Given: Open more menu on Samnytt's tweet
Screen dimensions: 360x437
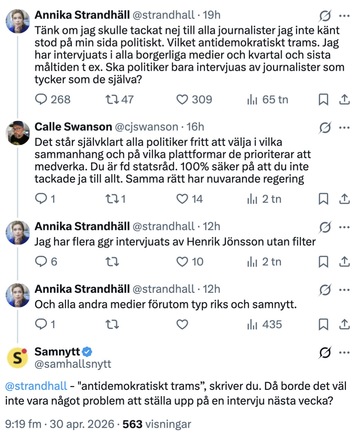Looking at the screenshot, I should pos(345,353).
